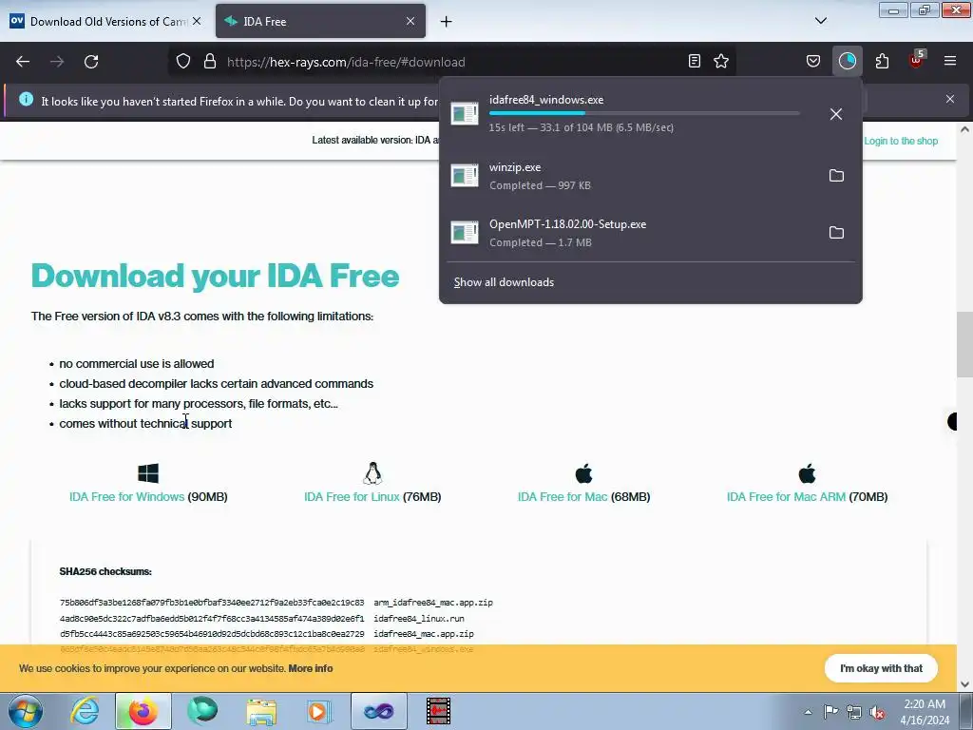This screenshot has height=730, width=973.
Task: Open Windows Media Player from taskbar
Action: click(x=319, y=711)
